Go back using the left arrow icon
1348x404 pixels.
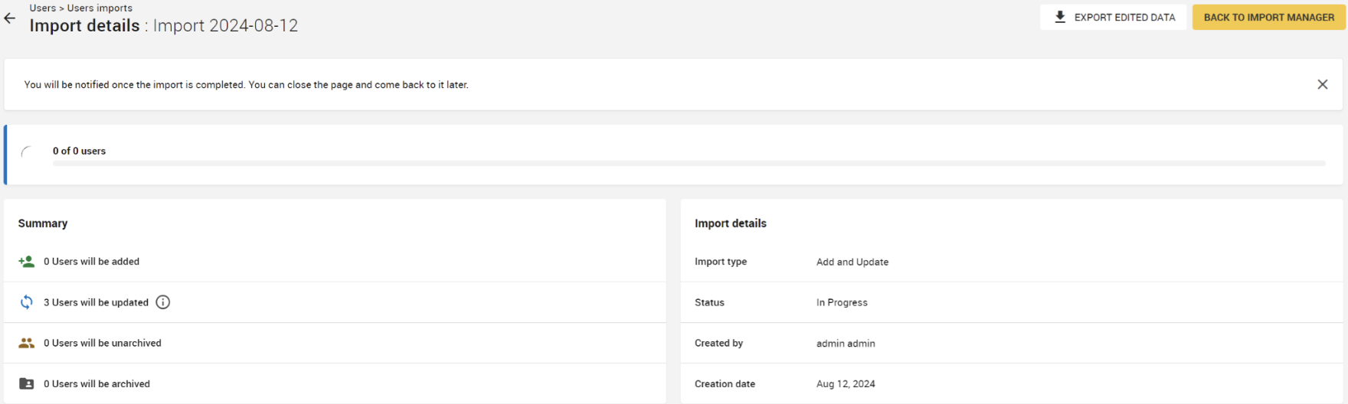click(x=9, y=18)
